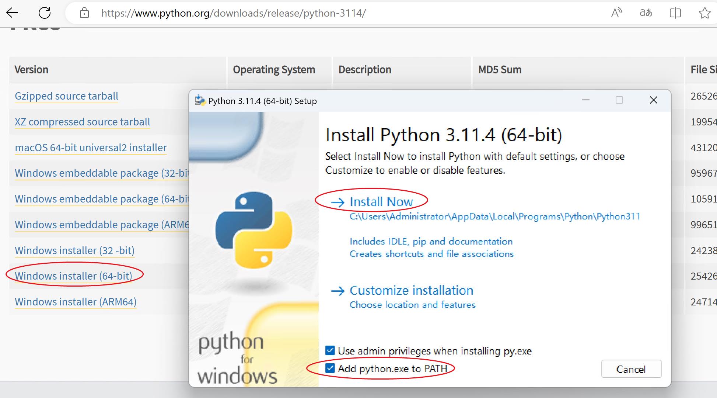The height and width of the screenshot is (398, 717).
Task: Open the Gzipped source tarball link
Action: [66, 96]
